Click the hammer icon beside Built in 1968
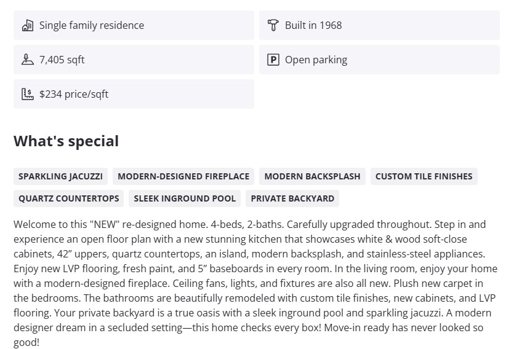Viewport: 506px width, 349px height. point(273,25)
